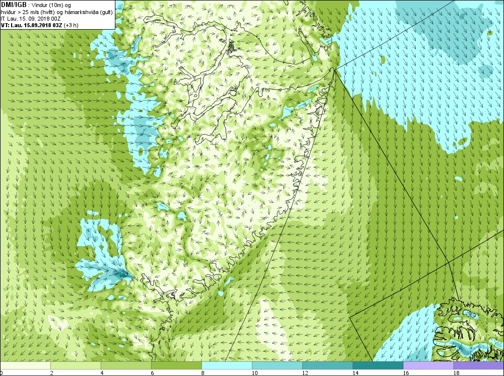Viewport: 504px width, 376px height.
Task: Click the 2–4 m/s light green legend swatch
Action: [76, 365]
